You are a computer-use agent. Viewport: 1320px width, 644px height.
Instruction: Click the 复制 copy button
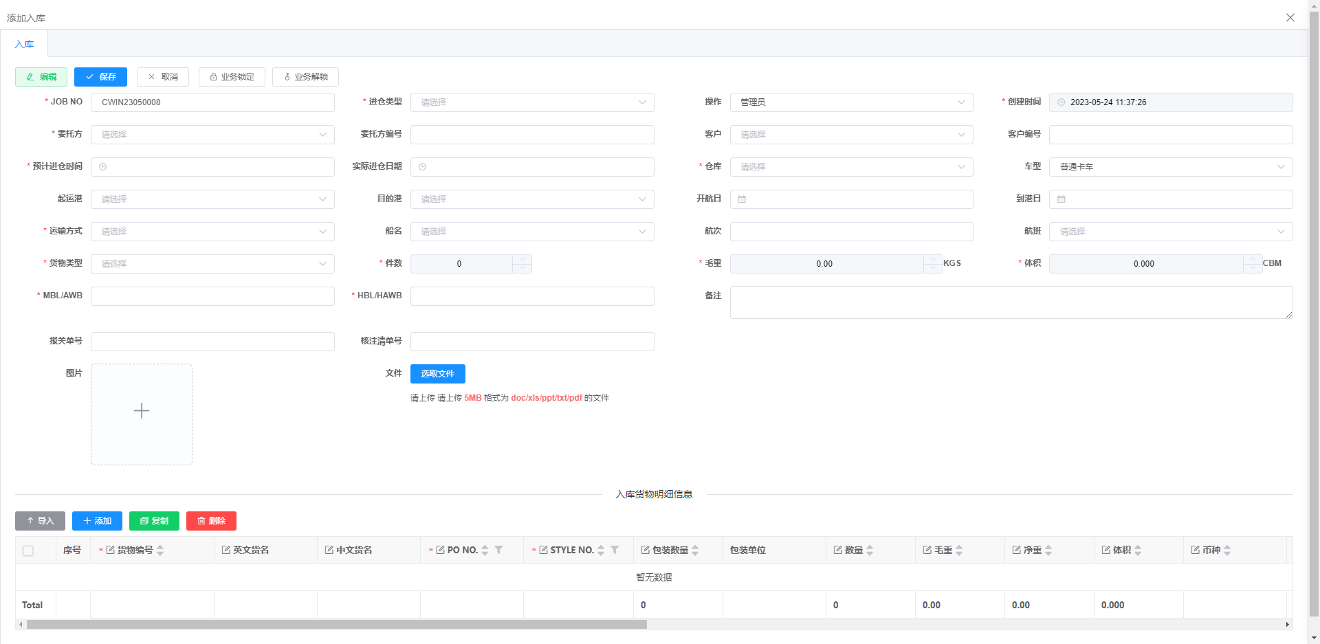pos(154,521)
